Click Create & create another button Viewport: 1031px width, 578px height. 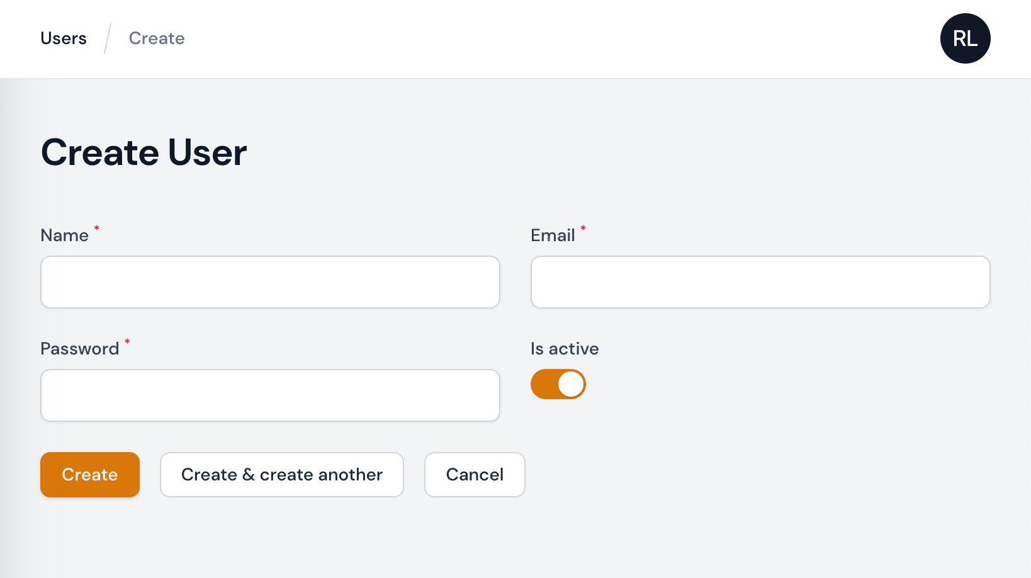tap(282, 475)
